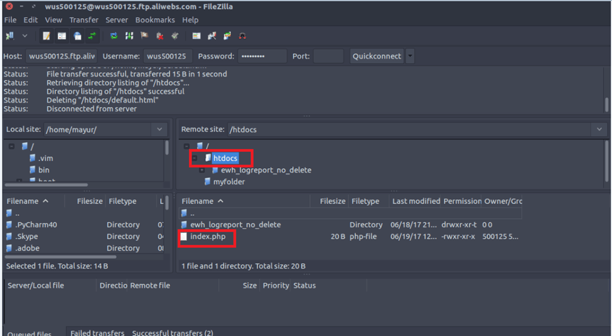Reconnect to the last server icon
Viewport: 612px width, 336px height.
(x=175, y=36)
